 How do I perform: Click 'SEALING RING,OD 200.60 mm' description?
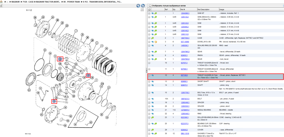click(207, 47)
